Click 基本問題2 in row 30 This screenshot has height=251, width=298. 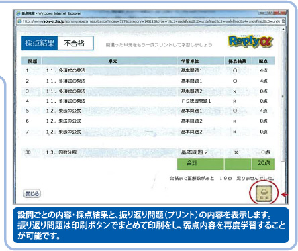click(194, 152)
